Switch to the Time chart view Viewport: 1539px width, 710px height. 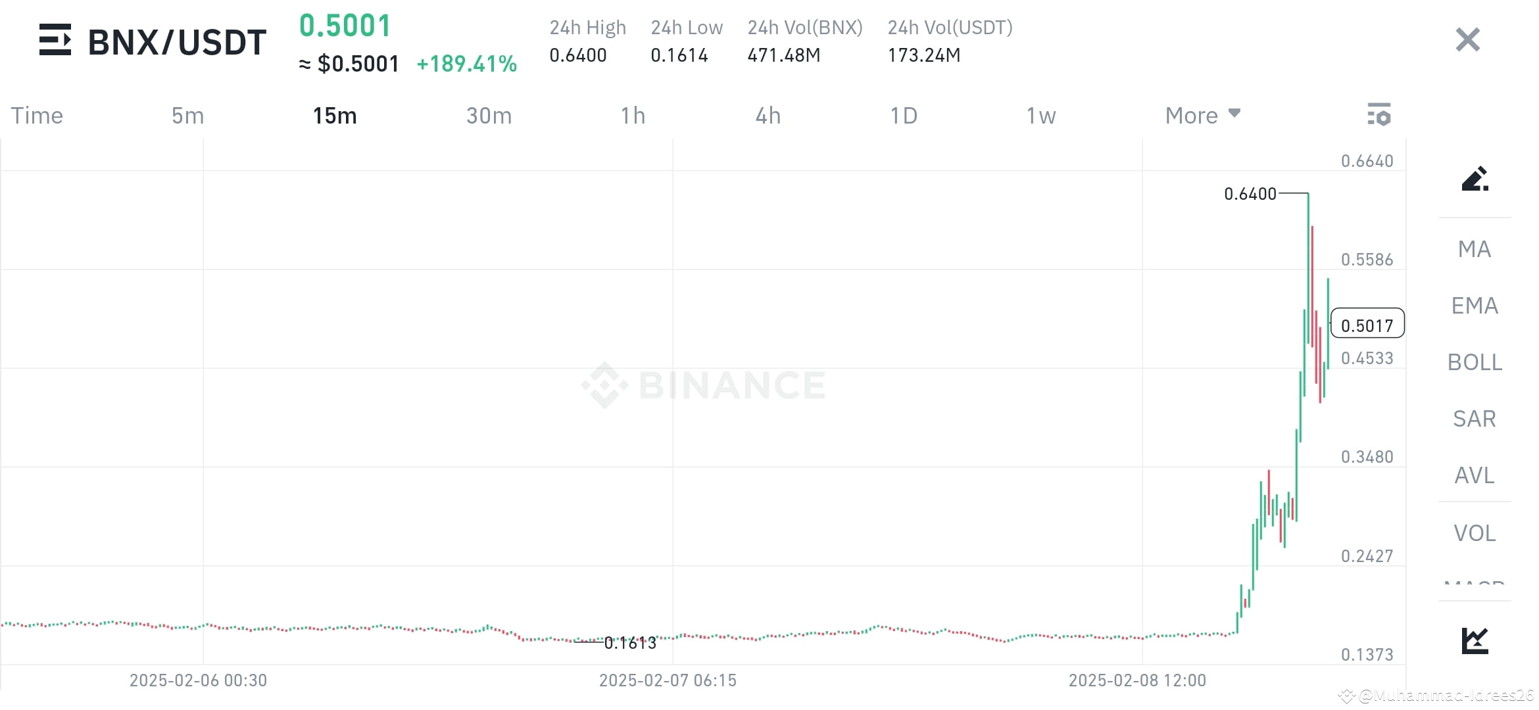[37, 115]
